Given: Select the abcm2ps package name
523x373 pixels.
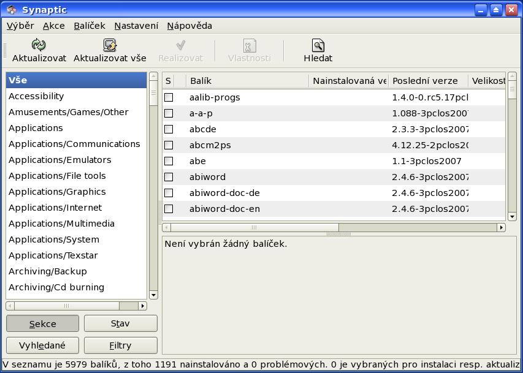Looking at the screenshot, I should coord(210,145).
